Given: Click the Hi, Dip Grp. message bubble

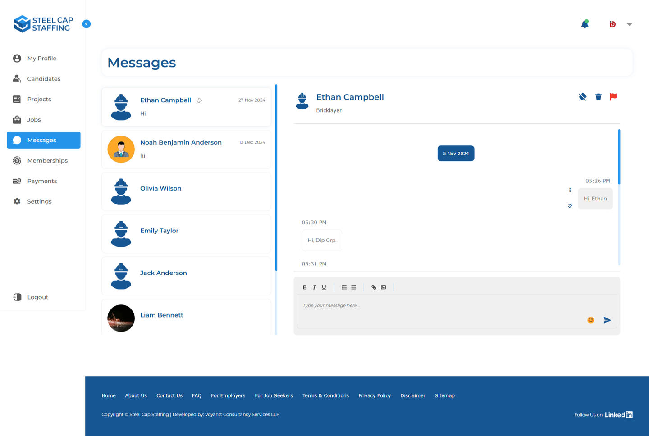Looking at the screenshot, I should [322, 240].
